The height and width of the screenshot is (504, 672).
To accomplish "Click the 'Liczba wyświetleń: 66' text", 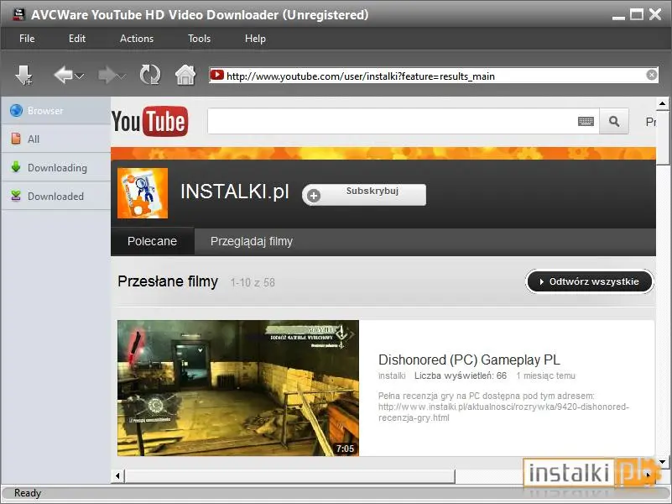I will [x=461, y=375].
